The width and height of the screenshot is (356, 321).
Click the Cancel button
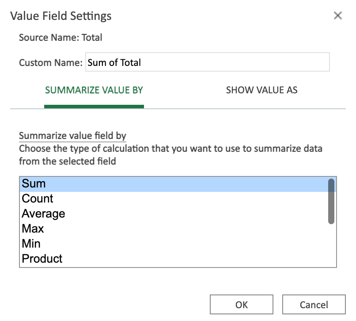[314, 304]
